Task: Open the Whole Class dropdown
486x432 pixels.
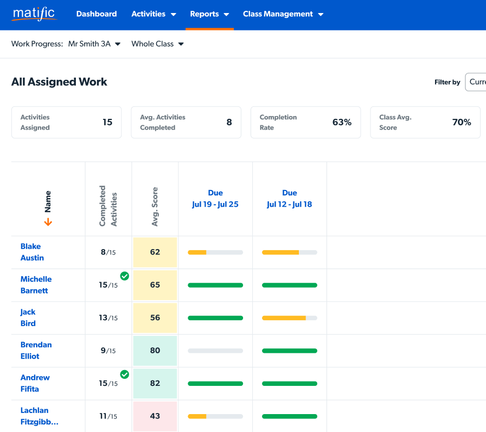Action: tap(157, 44)
